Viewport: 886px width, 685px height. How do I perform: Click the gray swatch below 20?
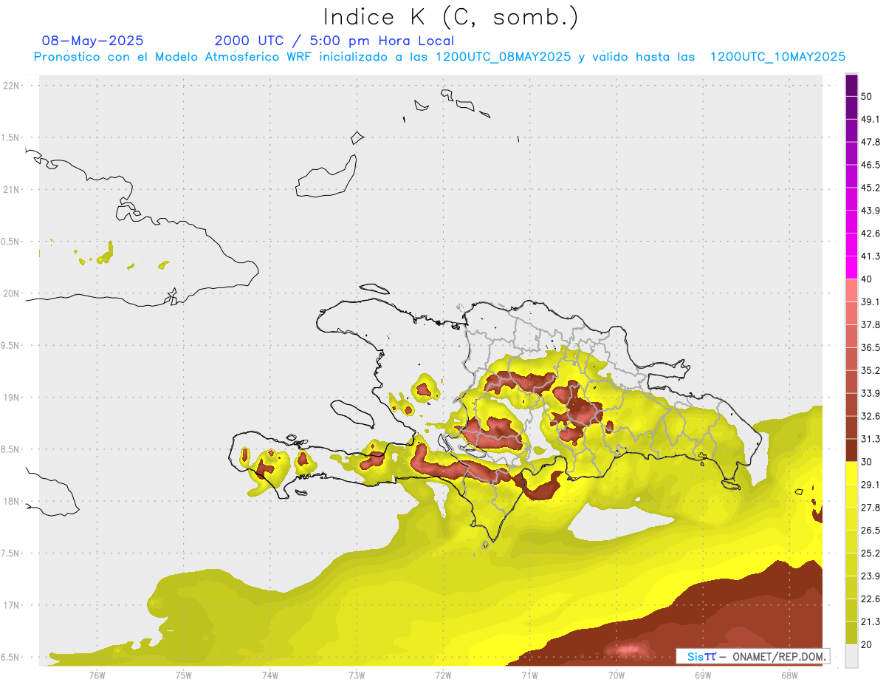click(x=851, y=656)
